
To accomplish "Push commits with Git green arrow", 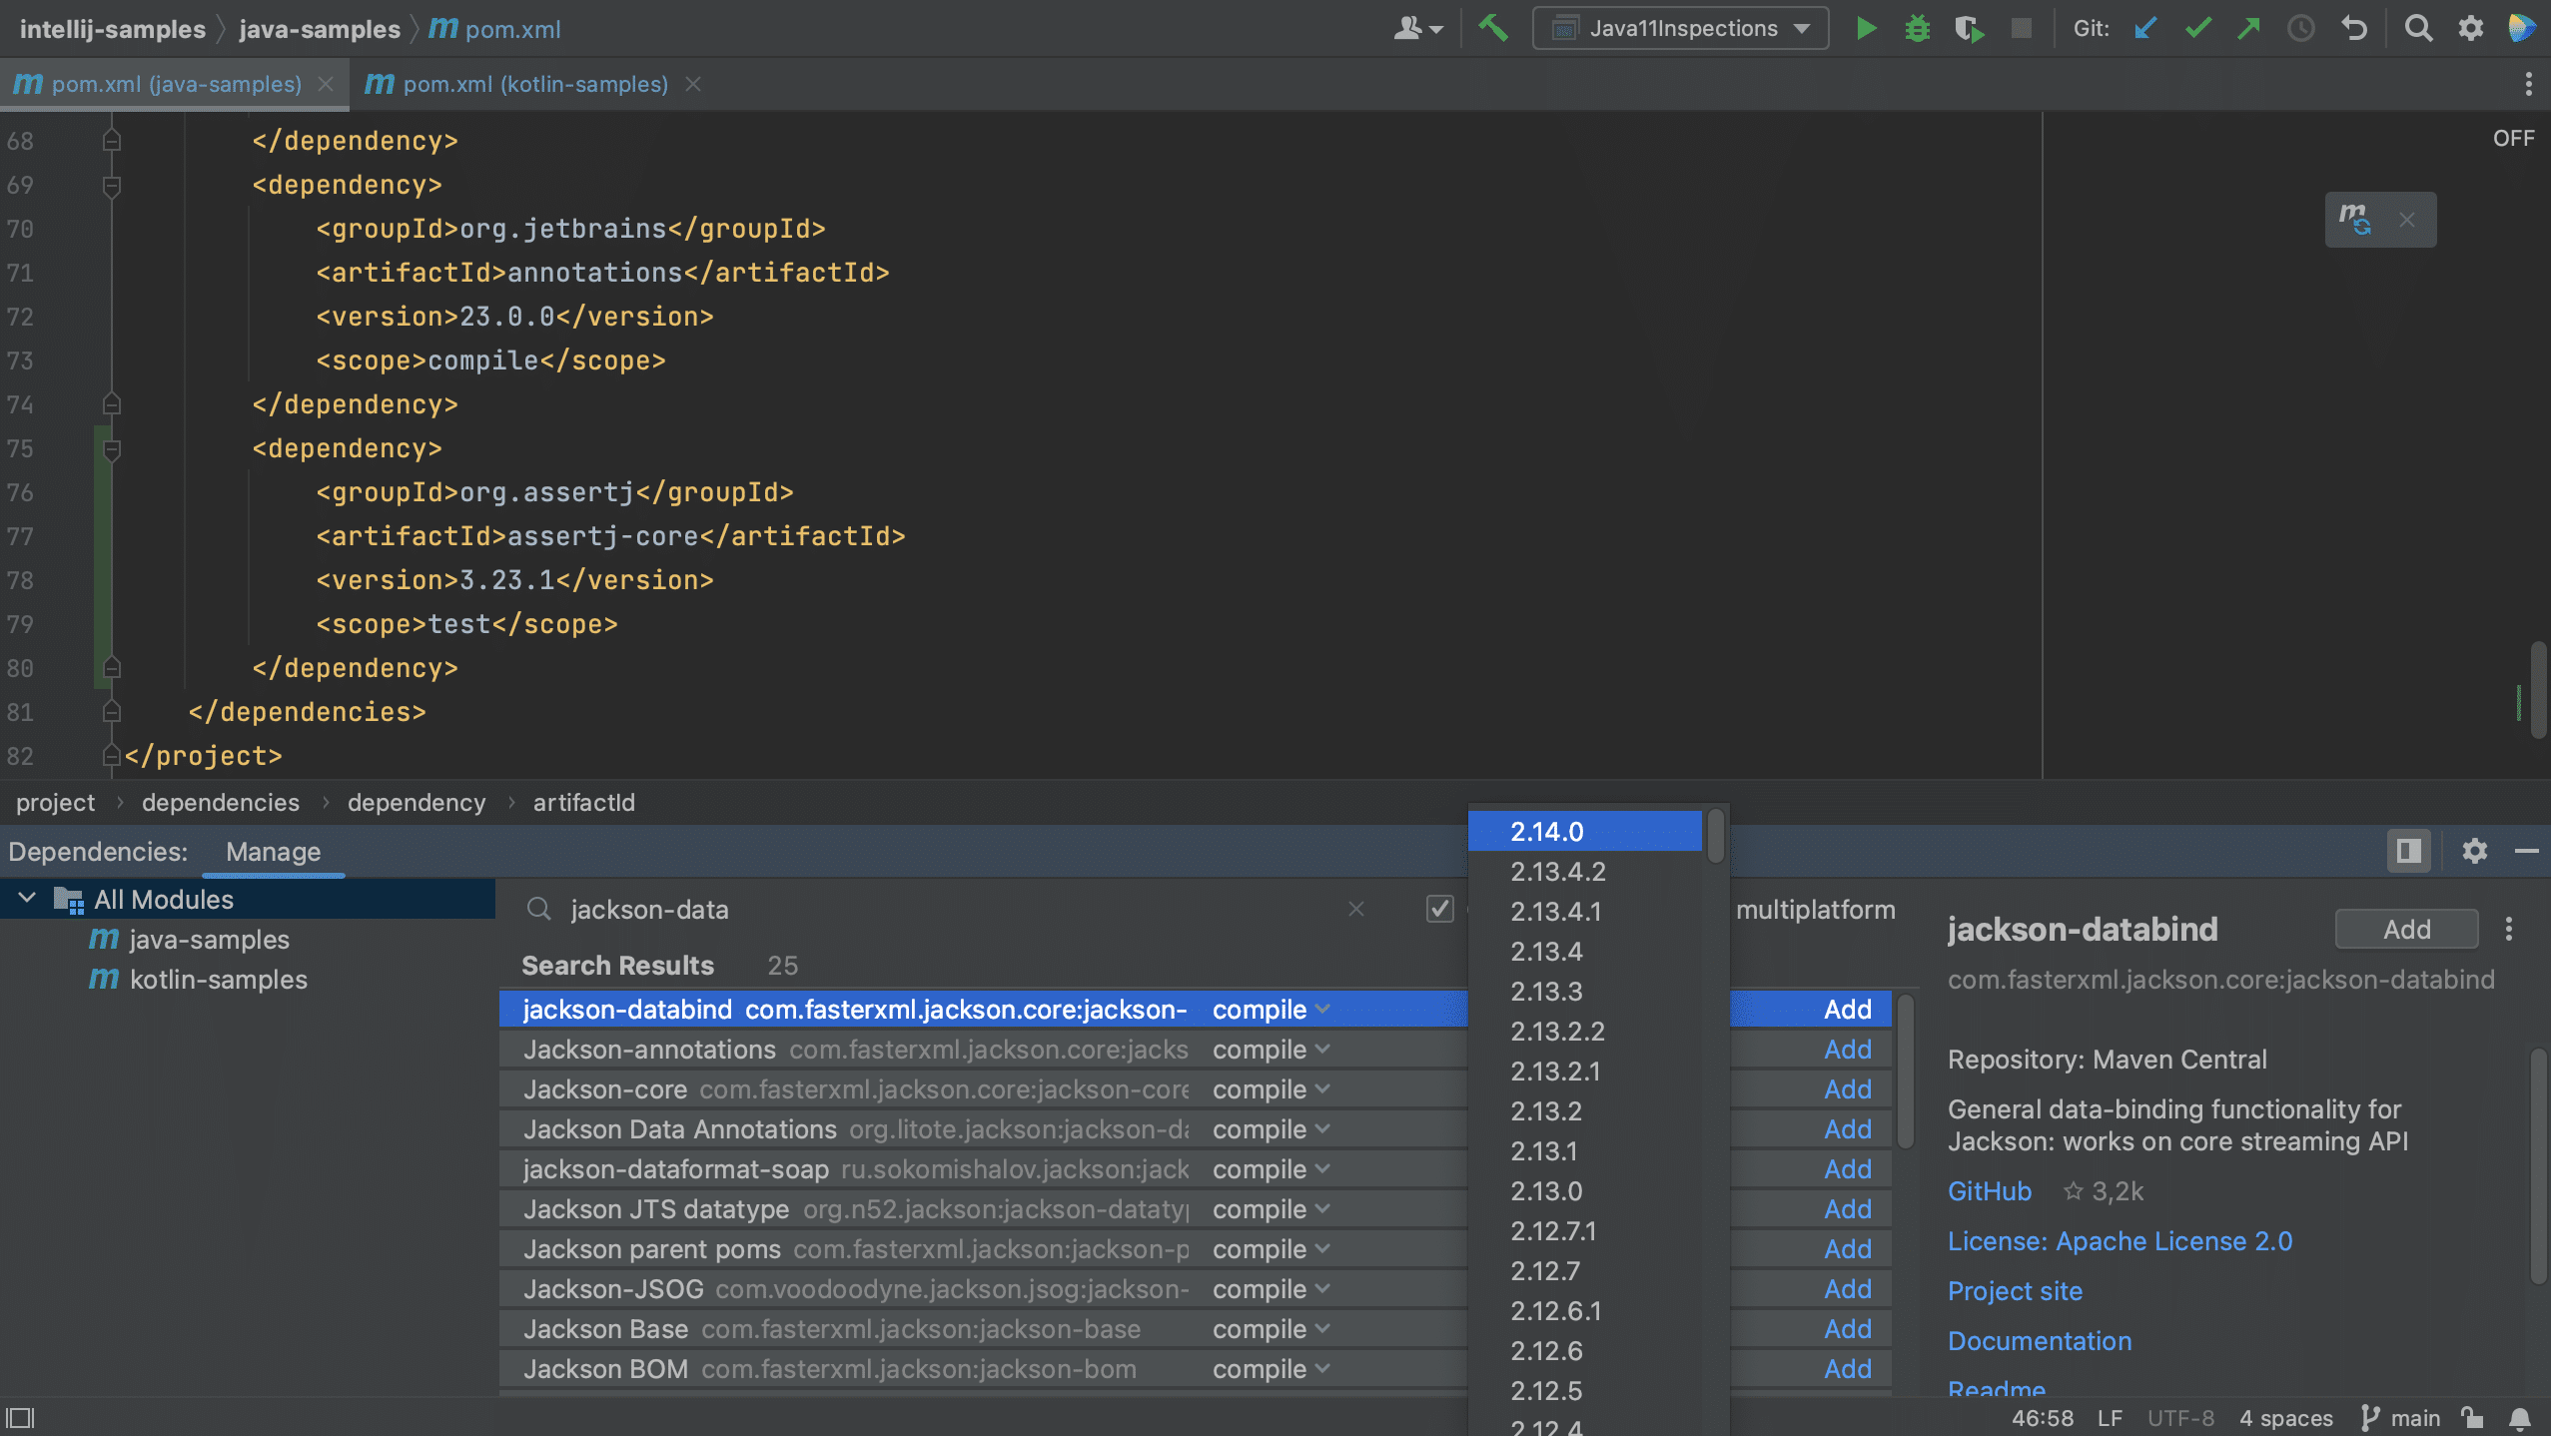I will [x=2248, y=28].
